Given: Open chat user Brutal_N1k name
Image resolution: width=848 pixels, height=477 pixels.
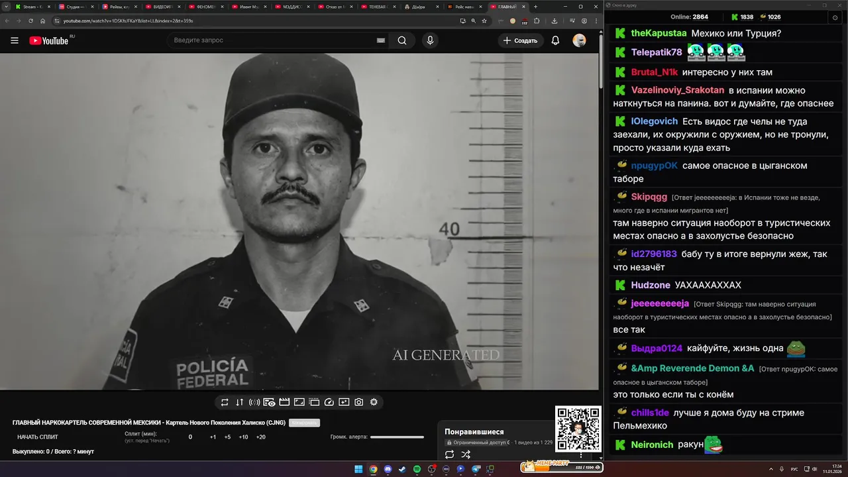Looking at the screenshot, I should [x=654, y=72].
